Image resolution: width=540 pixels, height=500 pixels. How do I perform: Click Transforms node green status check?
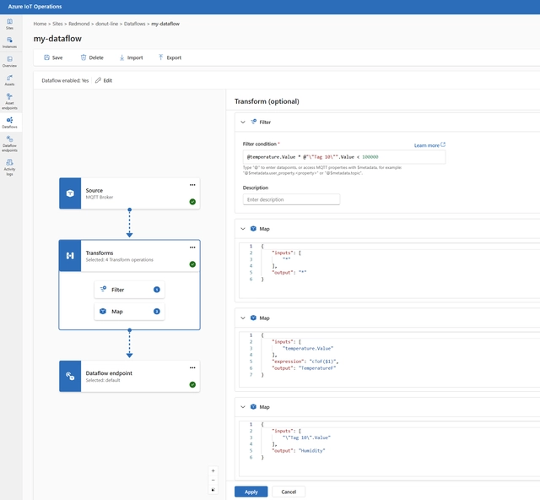pos(192,264)
